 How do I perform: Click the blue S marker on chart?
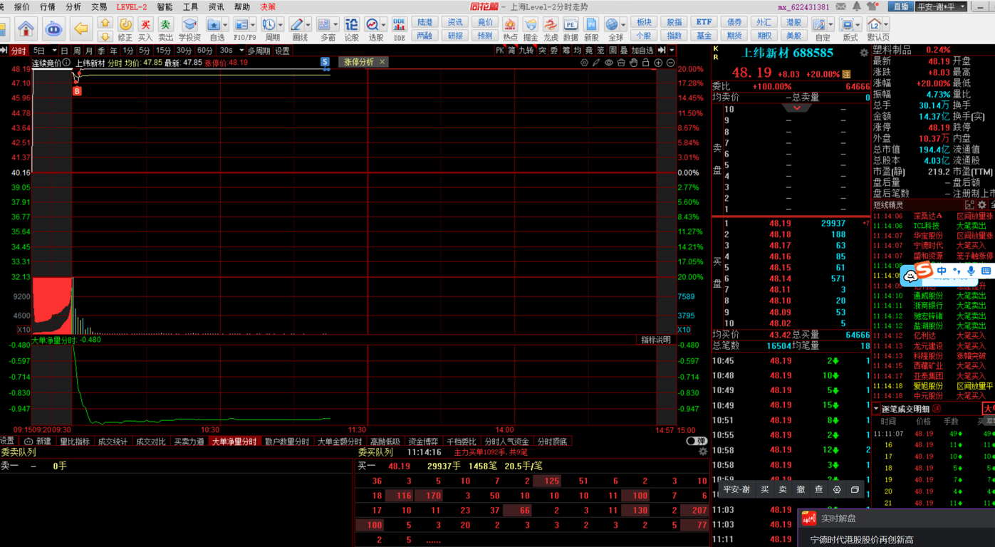pyautogui.click(x=325, y=63)
